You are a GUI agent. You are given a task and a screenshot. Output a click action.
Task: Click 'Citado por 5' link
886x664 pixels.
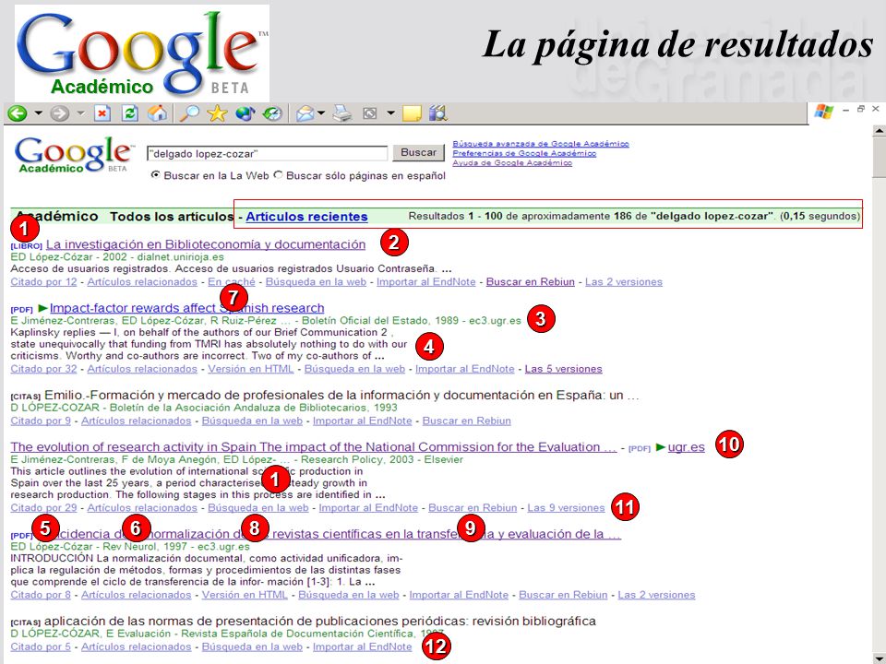(41, 646)
